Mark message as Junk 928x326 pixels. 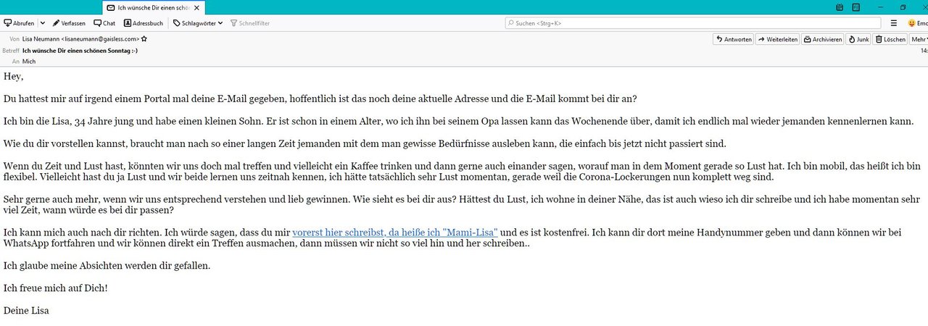point(859,39)
